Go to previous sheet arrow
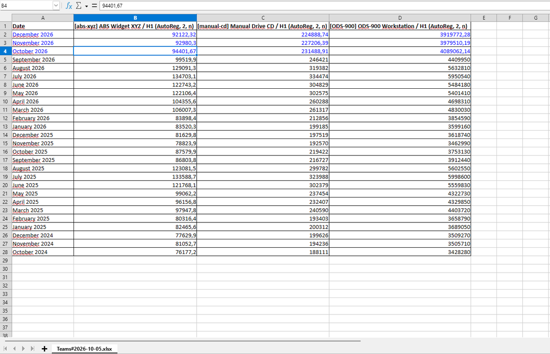 click(x=15, y=348)
